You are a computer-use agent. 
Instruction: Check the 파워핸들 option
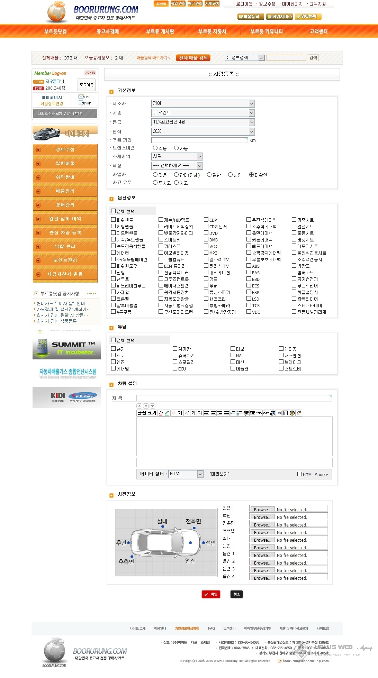[113, 219]
